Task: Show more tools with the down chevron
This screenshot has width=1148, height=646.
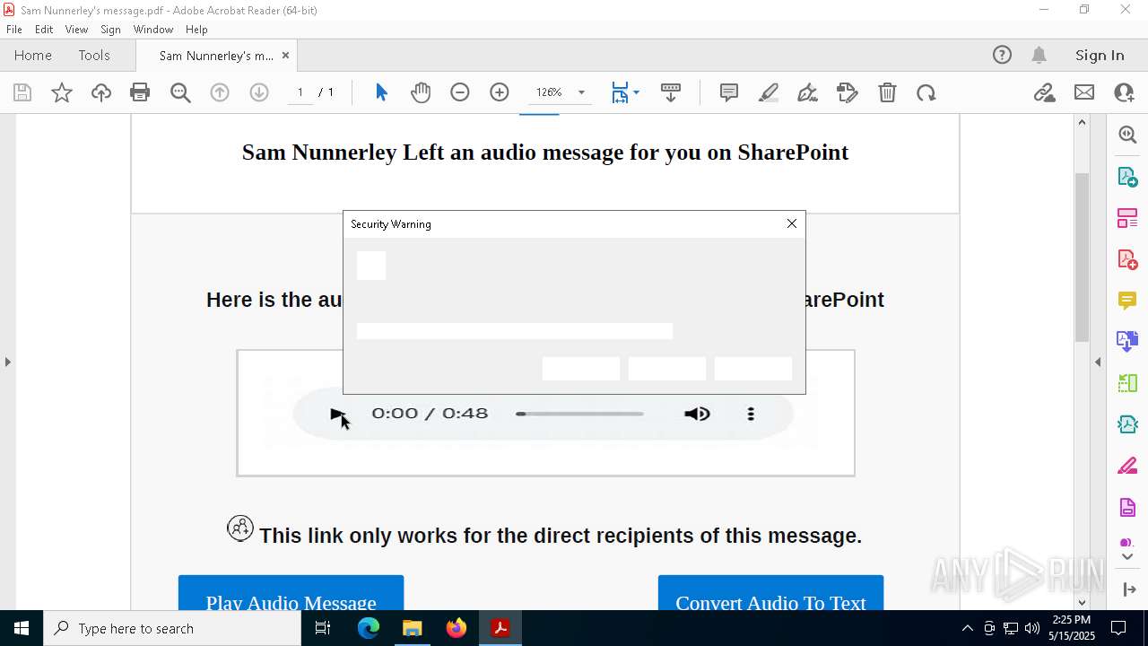Action: pos(1127,557)
